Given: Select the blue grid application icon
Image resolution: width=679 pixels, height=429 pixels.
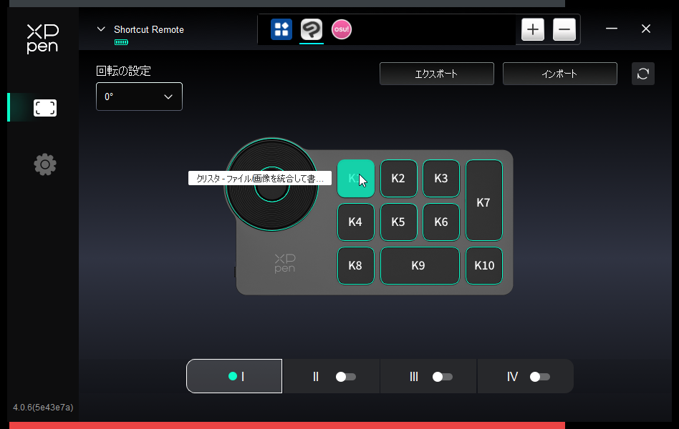Looking at the screenshot, I should tap(281, 29).
